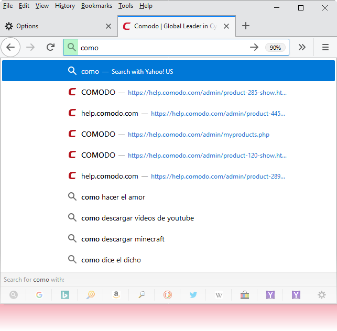
Task: Open COMODO myproducts.php suggestion
Action: pos(169,134)
